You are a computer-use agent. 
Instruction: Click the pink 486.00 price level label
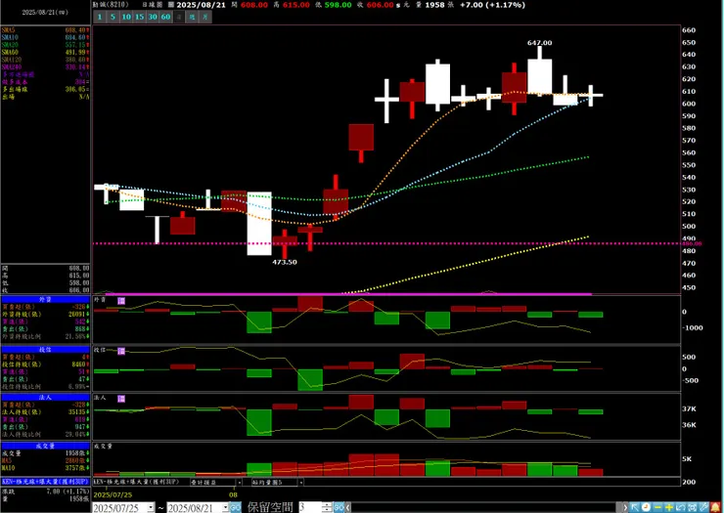pos(692,243)
